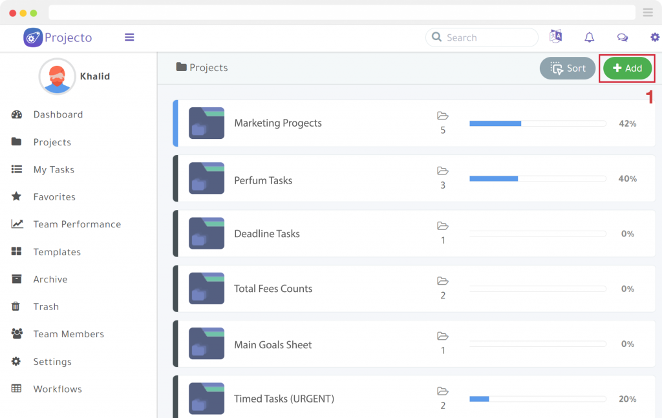Click the Workflows table icon
662x418 pixels.
pos(16,388)
